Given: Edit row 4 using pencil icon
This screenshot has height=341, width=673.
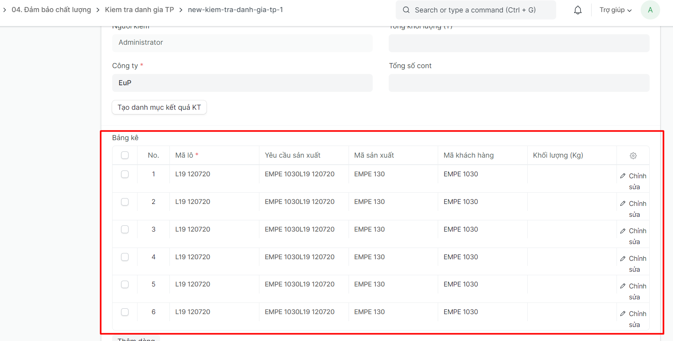Looking at the screenshot, I should [x=623, y=258].
